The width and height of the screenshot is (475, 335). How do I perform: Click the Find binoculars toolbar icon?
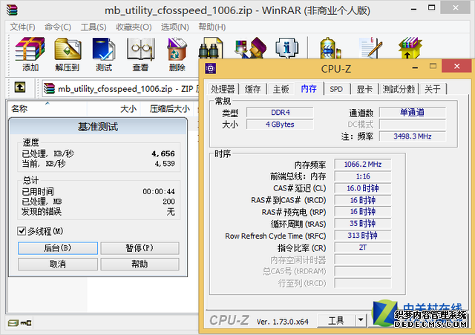tap(211, 48)
